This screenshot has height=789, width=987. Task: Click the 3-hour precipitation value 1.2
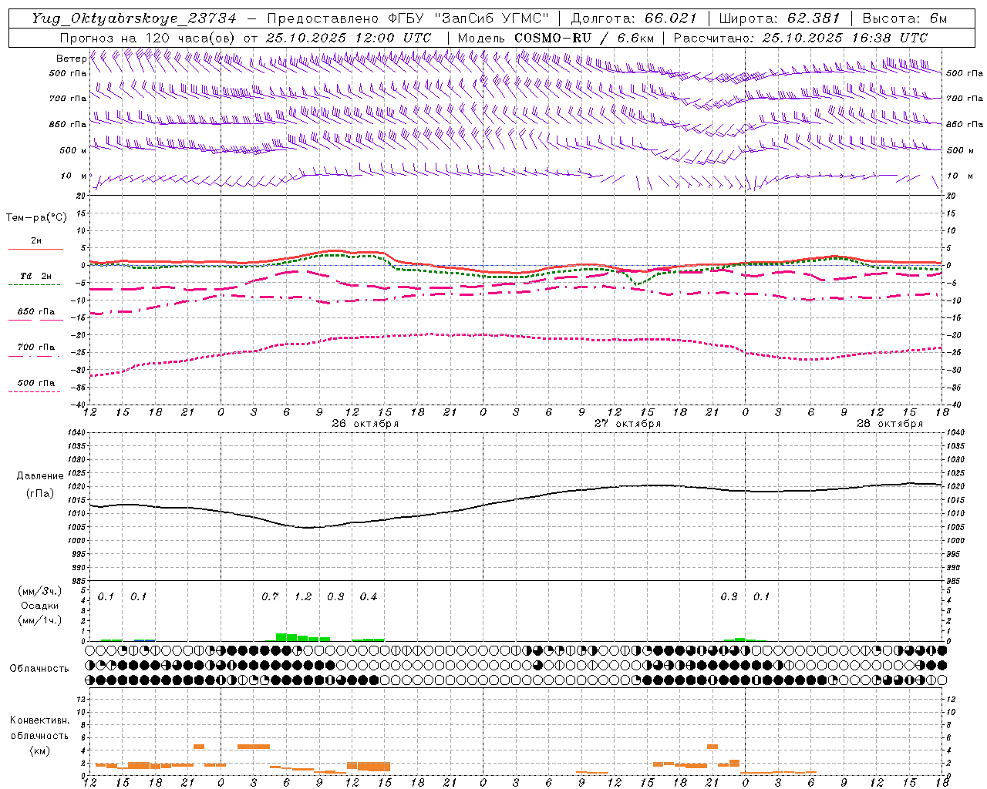point(303,597)
